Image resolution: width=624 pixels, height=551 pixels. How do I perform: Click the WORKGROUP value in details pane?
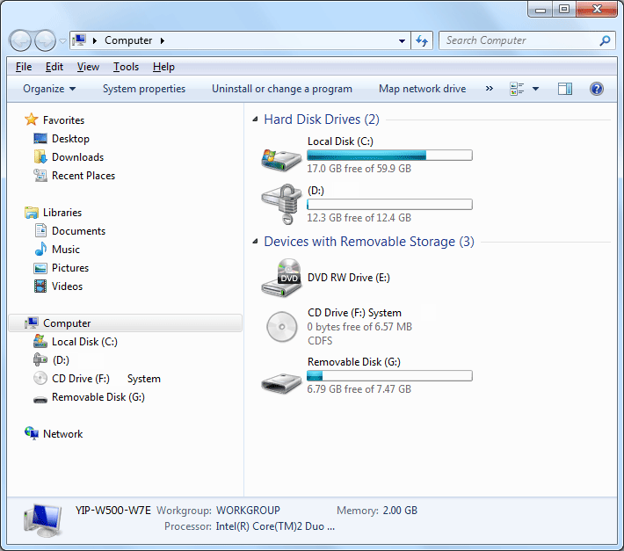click(248, 511)
